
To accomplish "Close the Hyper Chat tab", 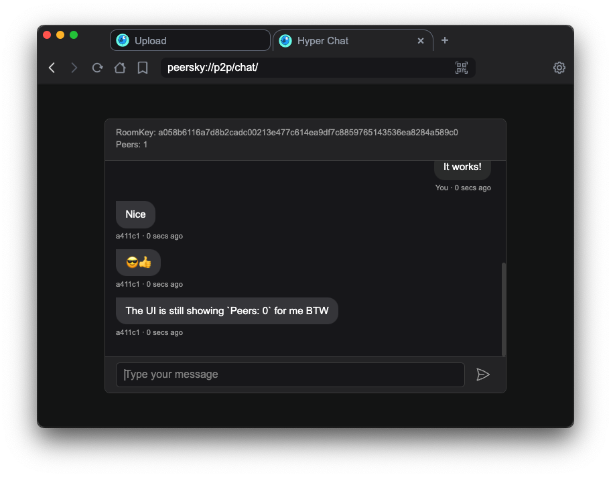I will (x=421, y=41).
